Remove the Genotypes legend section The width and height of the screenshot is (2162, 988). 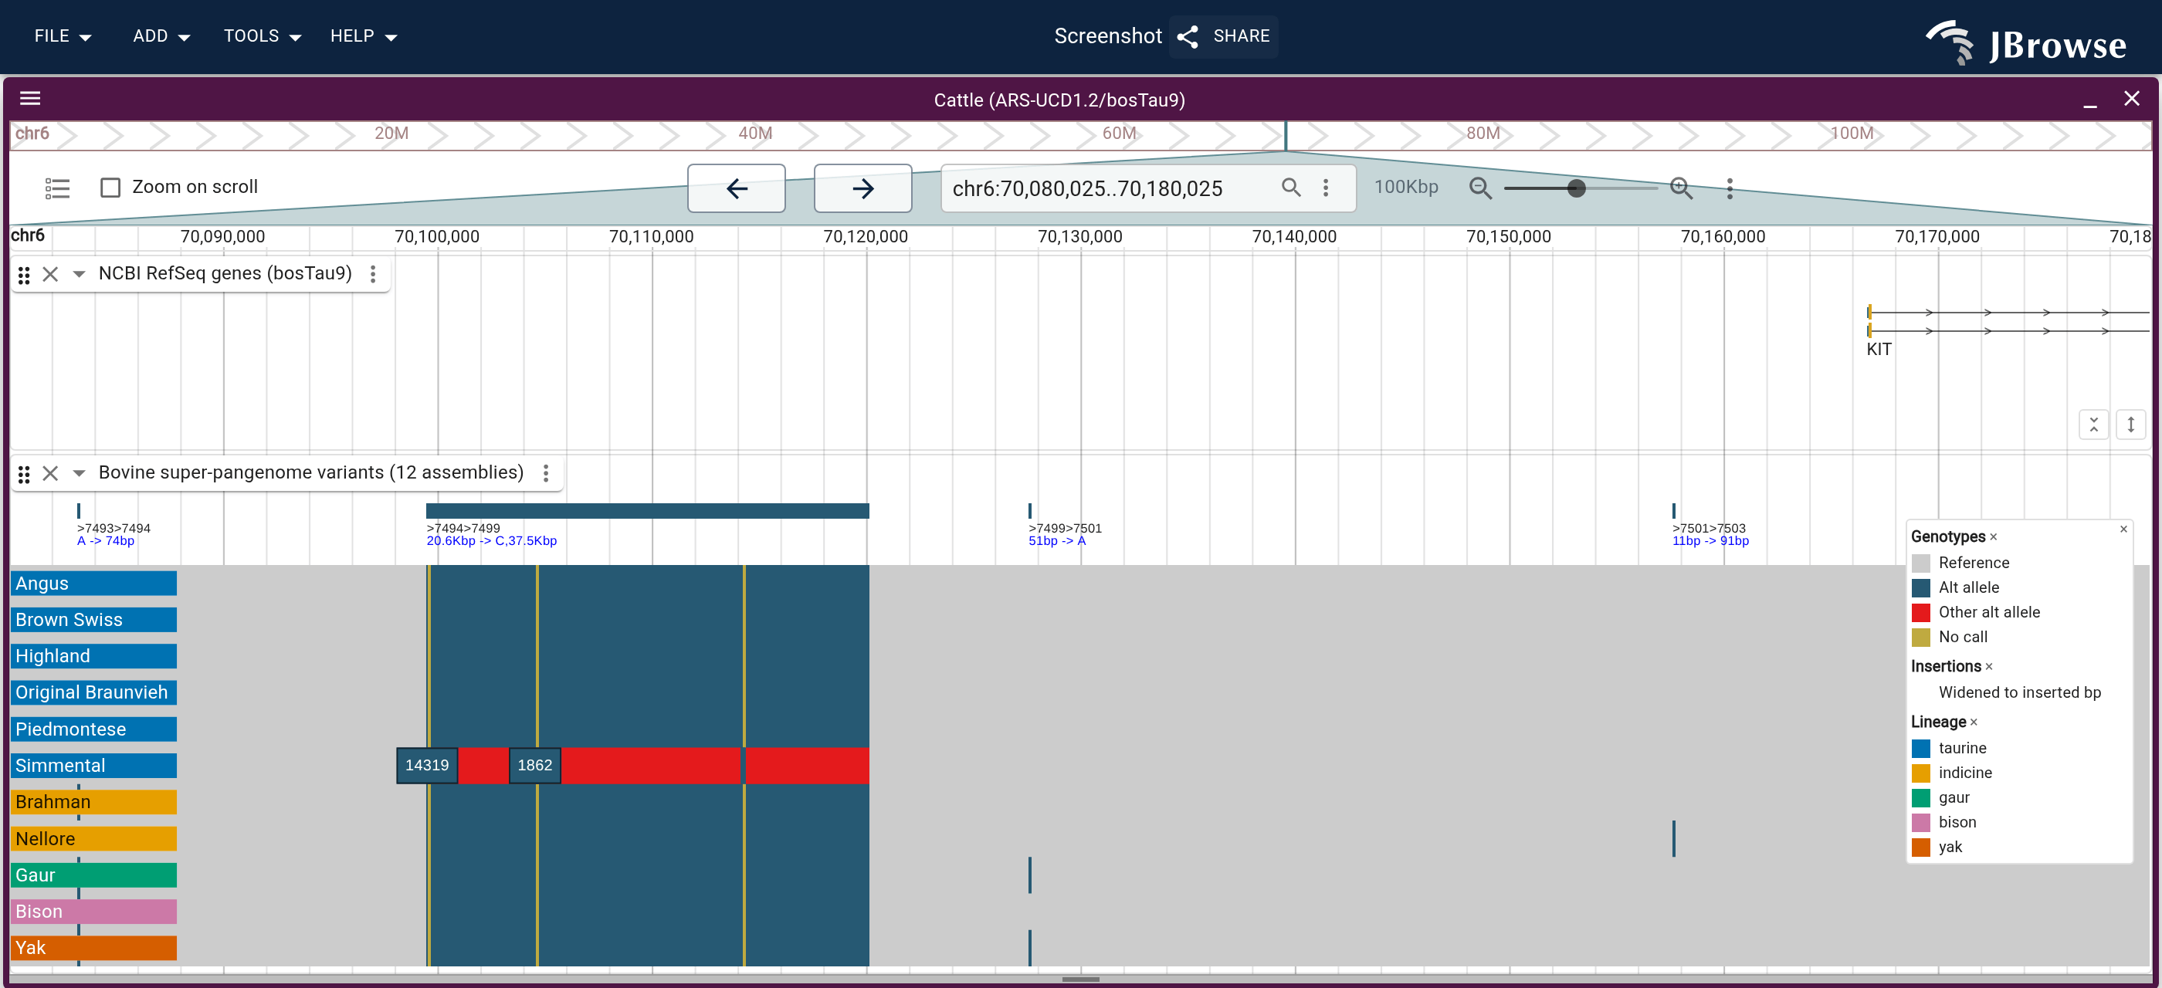coord(1992,536)
